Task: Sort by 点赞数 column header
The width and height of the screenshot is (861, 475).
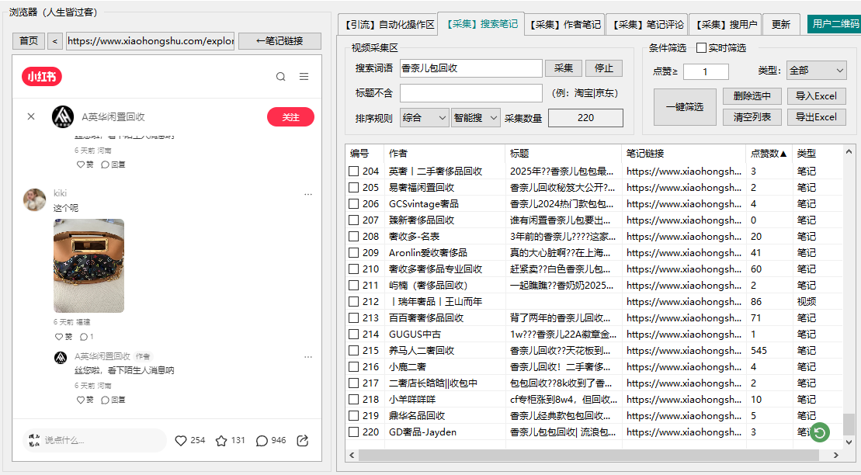Action: 768,153
